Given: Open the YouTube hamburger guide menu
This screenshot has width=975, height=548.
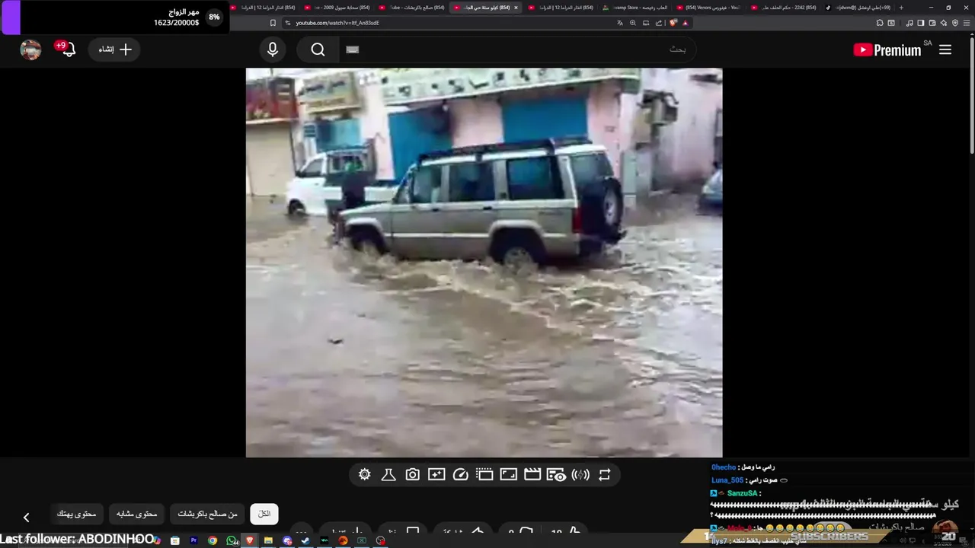Looking at the screenshot, I should tap(945, 49).
